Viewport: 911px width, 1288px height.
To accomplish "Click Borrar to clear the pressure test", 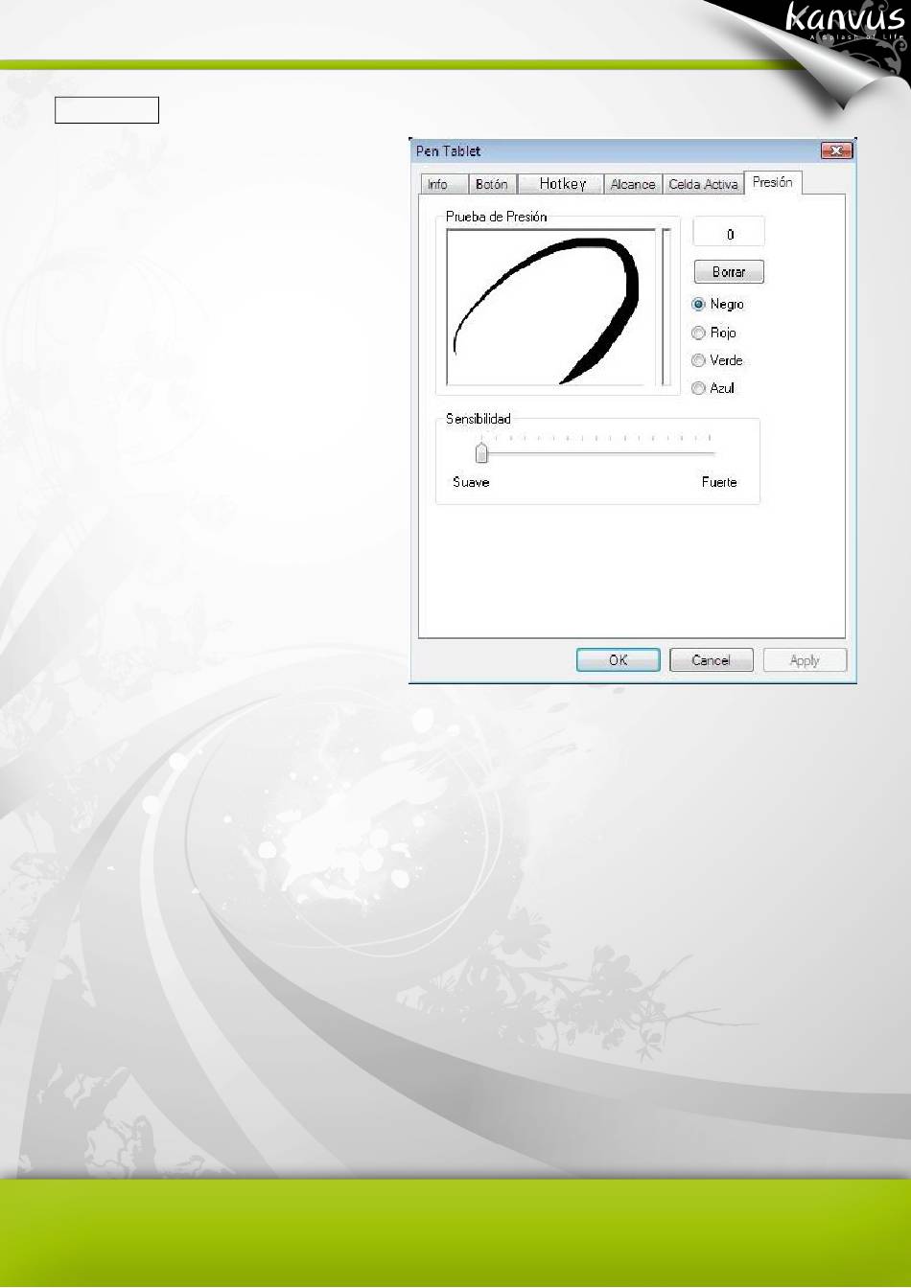I will point(729,272).
